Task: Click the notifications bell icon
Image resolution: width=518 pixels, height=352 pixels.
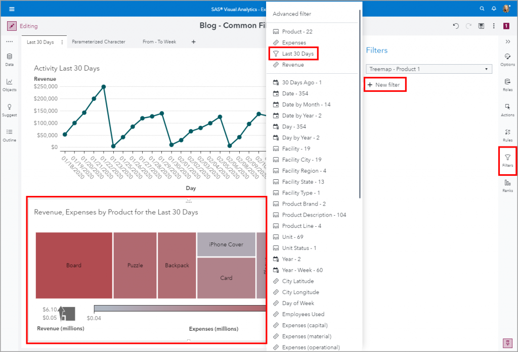Action: 493,8
